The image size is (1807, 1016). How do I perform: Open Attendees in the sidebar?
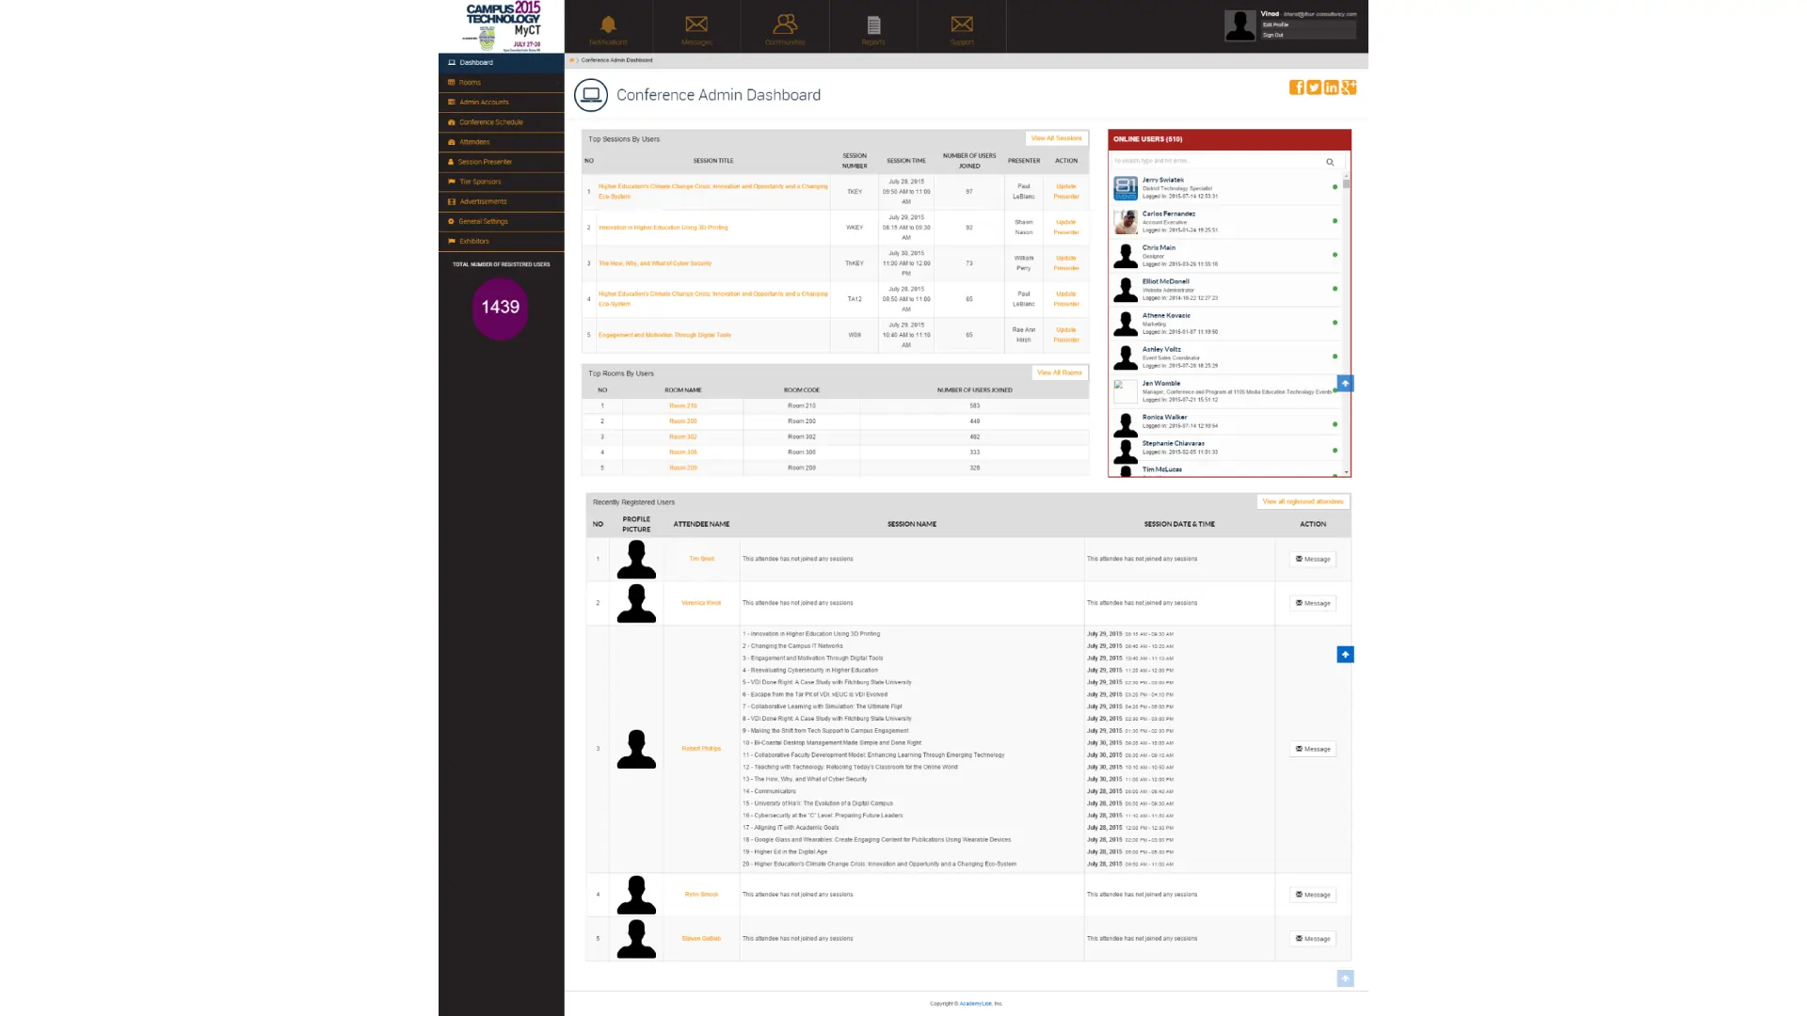click(x=501, y=142)
